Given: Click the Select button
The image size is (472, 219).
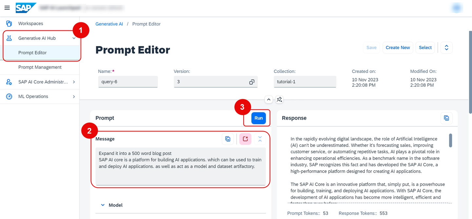Looking at the screenshot, I should point(425,47).
